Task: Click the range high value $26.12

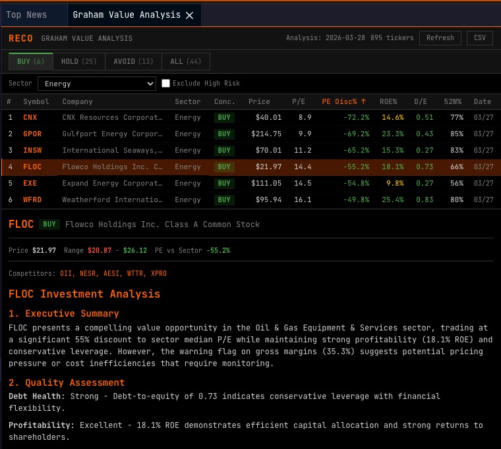Action: pyautogui.click(x=135, y=251)
